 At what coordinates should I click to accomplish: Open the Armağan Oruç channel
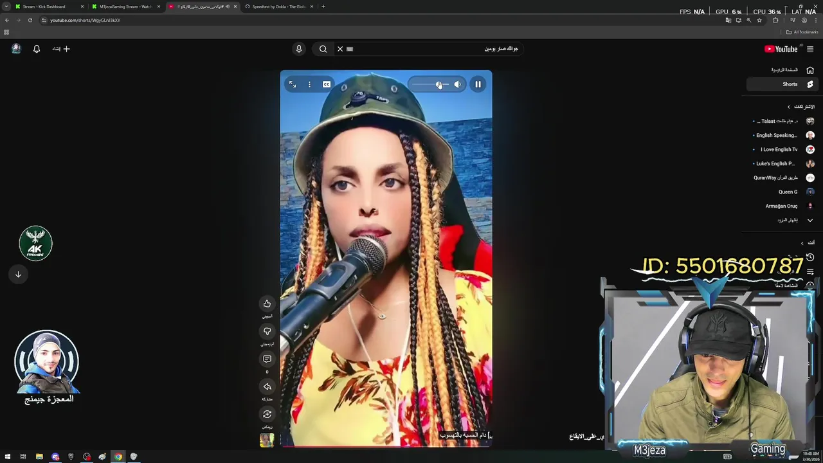point(783,206)
